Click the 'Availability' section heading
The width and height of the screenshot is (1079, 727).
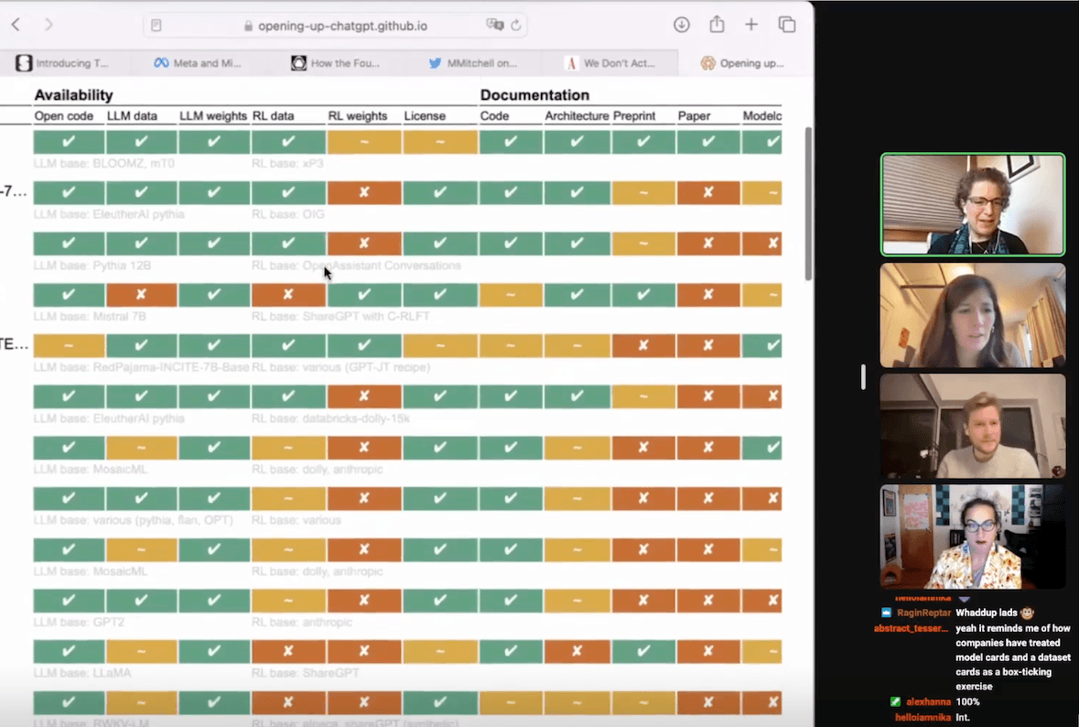pyautogui.click(x=73, y=95)
